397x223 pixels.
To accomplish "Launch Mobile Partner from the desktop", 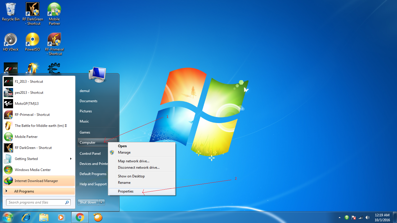I will 54,13.
